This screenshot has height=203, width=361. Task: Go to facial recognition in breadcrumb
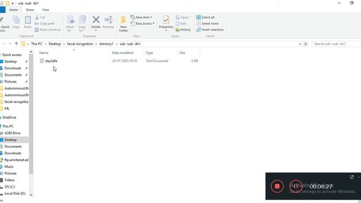(80, 44)
